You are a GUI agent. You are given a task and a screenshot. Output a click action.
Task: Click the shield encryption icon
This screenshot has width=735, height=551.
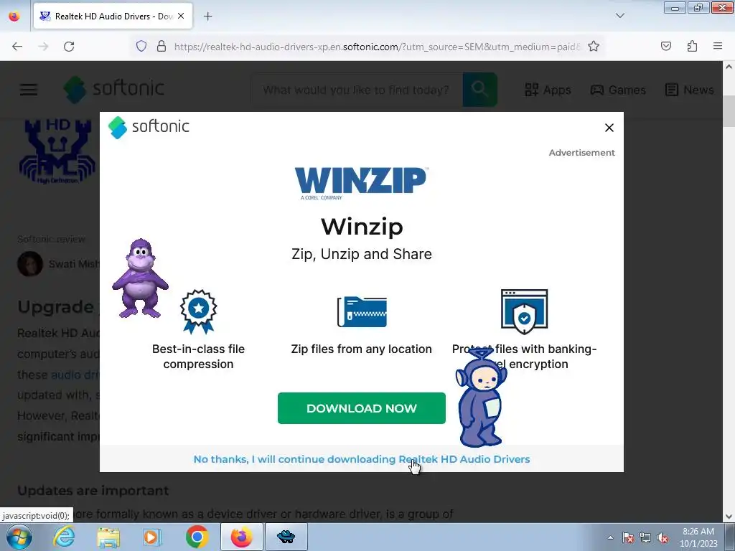pos(524,311)
